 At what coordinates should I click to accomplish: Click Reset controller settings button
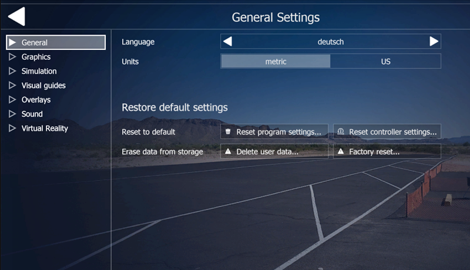[x=387, y=131]
